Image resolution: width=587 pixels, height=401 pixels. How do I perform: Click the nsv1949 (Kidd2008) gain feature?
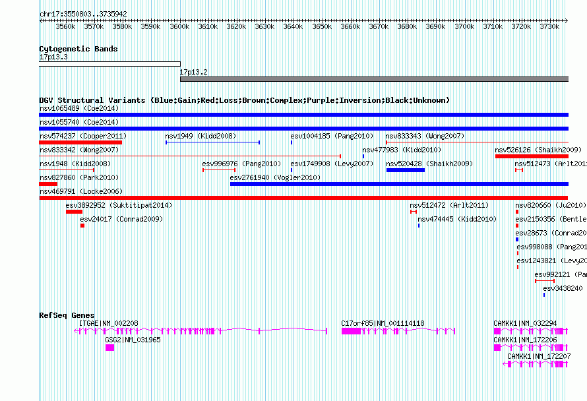212,142
